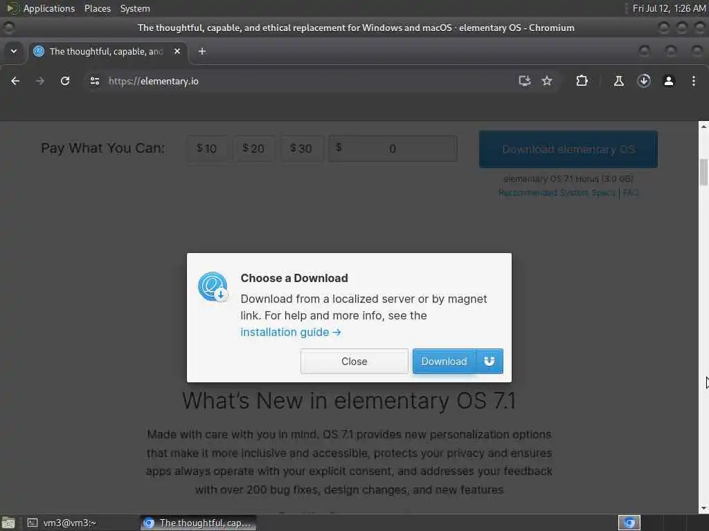709x531 pixels.
Task: Click the Download elementary OS button
Action: (x=568, y=149)
